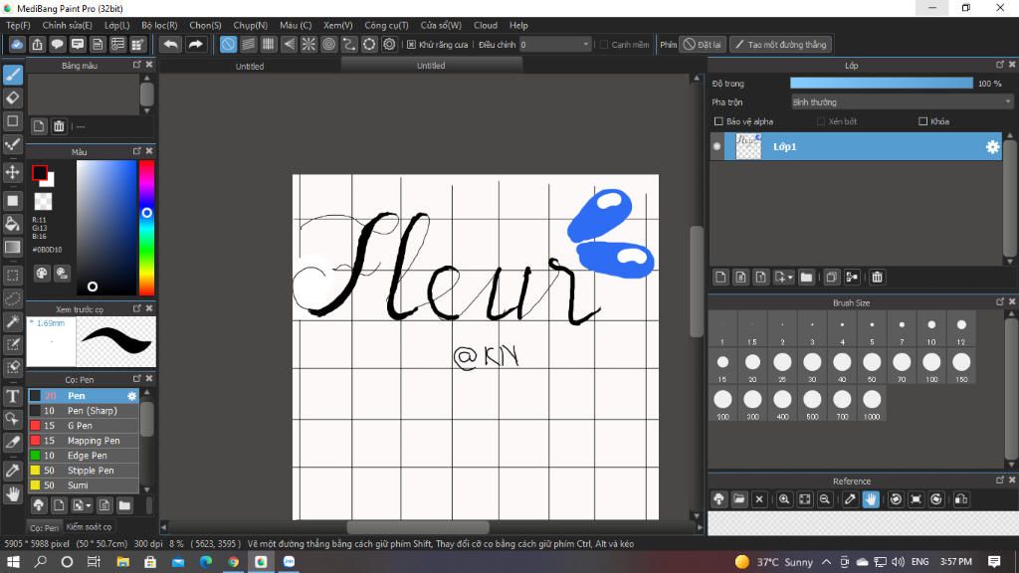Open Công cụ(T) menu

[386, 25]
